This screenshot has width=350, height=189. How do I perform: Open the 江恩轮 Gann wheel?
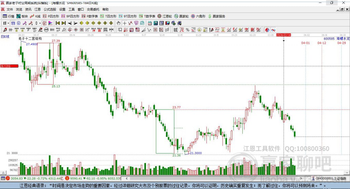165,16
